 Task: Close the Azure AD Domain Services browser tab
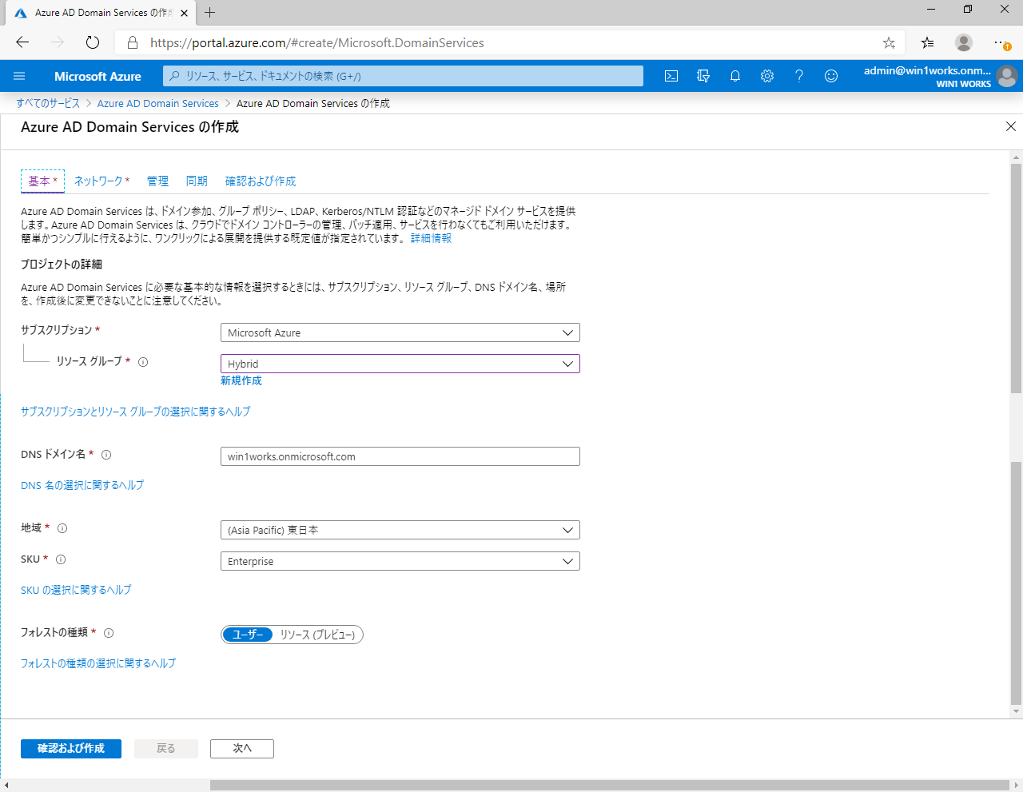(x=185, y=13)
